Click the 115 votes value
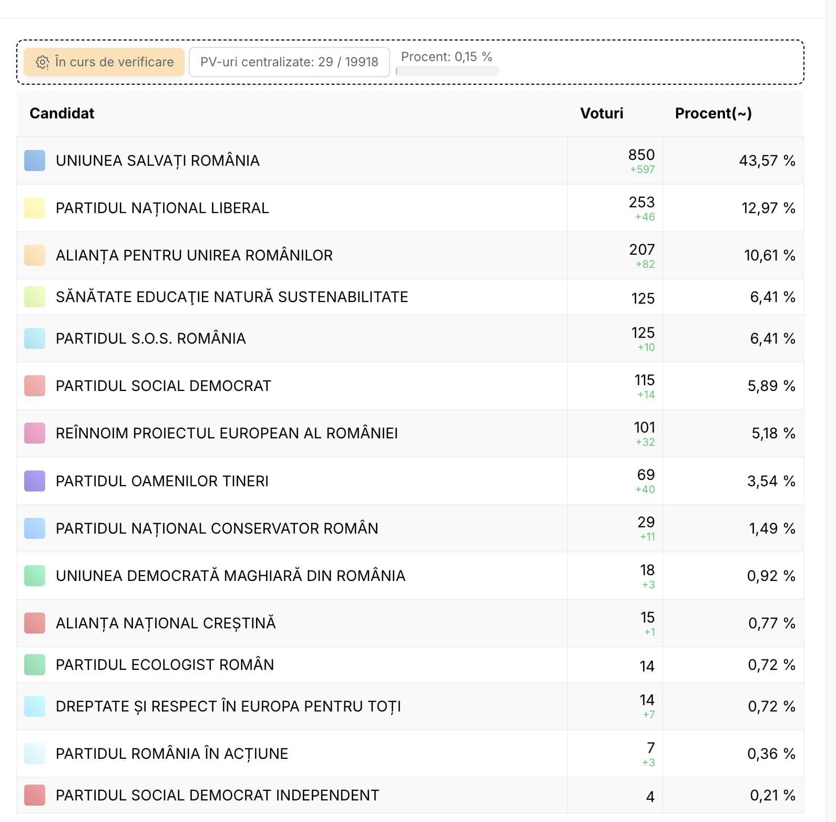Image resolution: width=836 pixels, height=822 pixels. pos(645,380)
